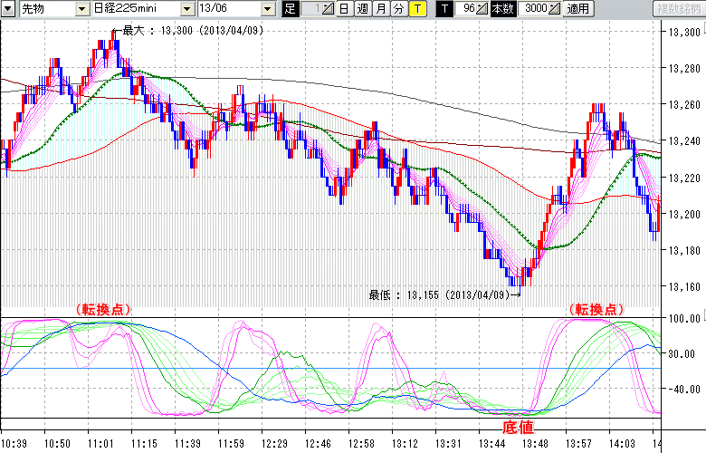Click the right-side 転換点 turning point label
Screen dimensions: 706x453
[x=596, y=309]
